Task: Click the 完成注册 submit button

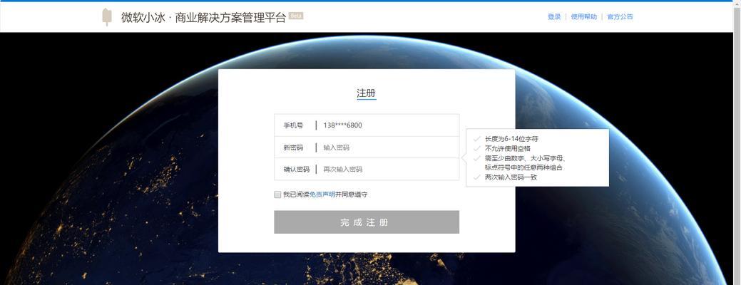Action: tap(367, 222)
